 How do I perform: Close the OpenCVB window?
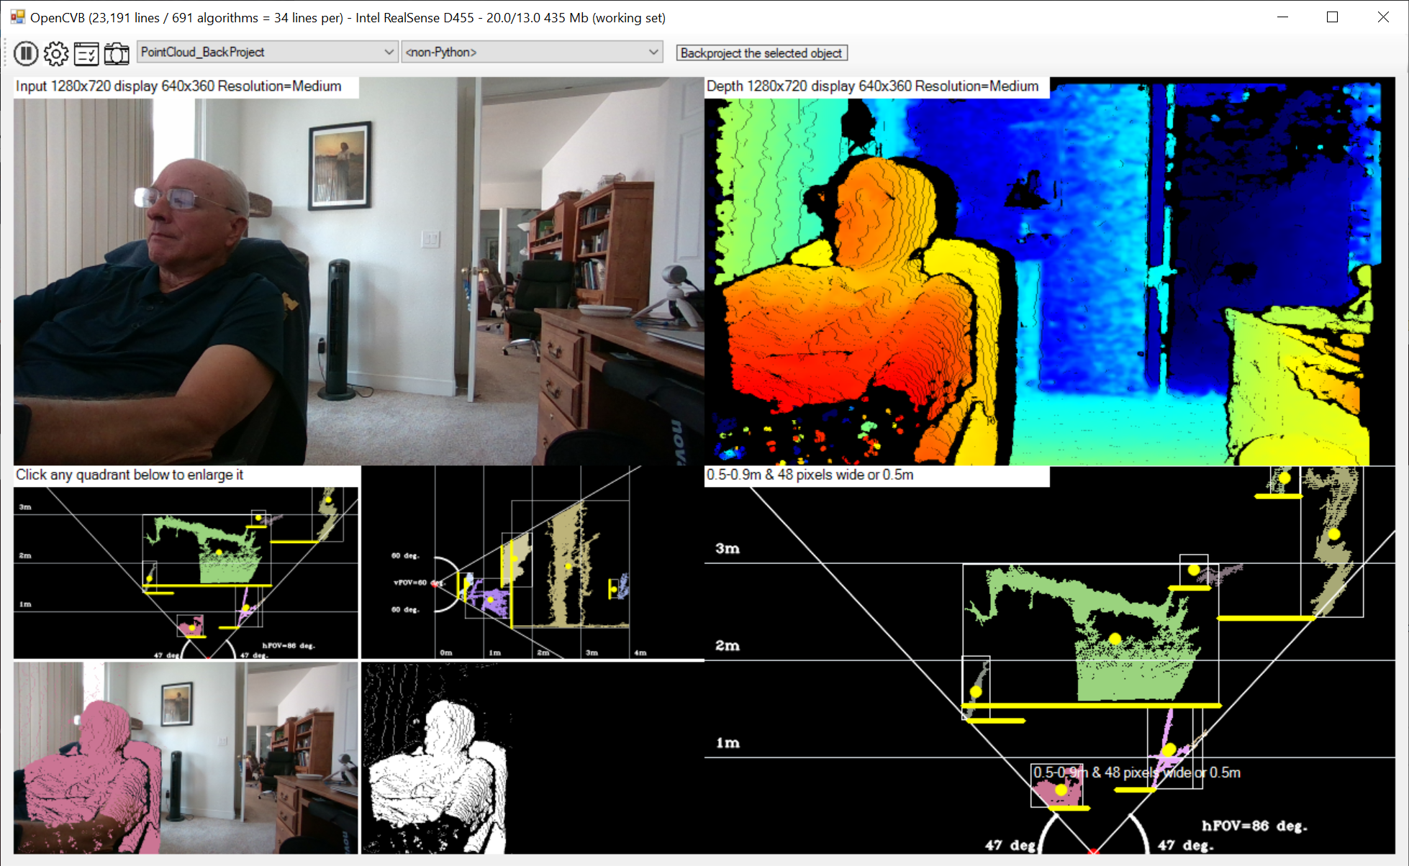(x=1382, y=17)
